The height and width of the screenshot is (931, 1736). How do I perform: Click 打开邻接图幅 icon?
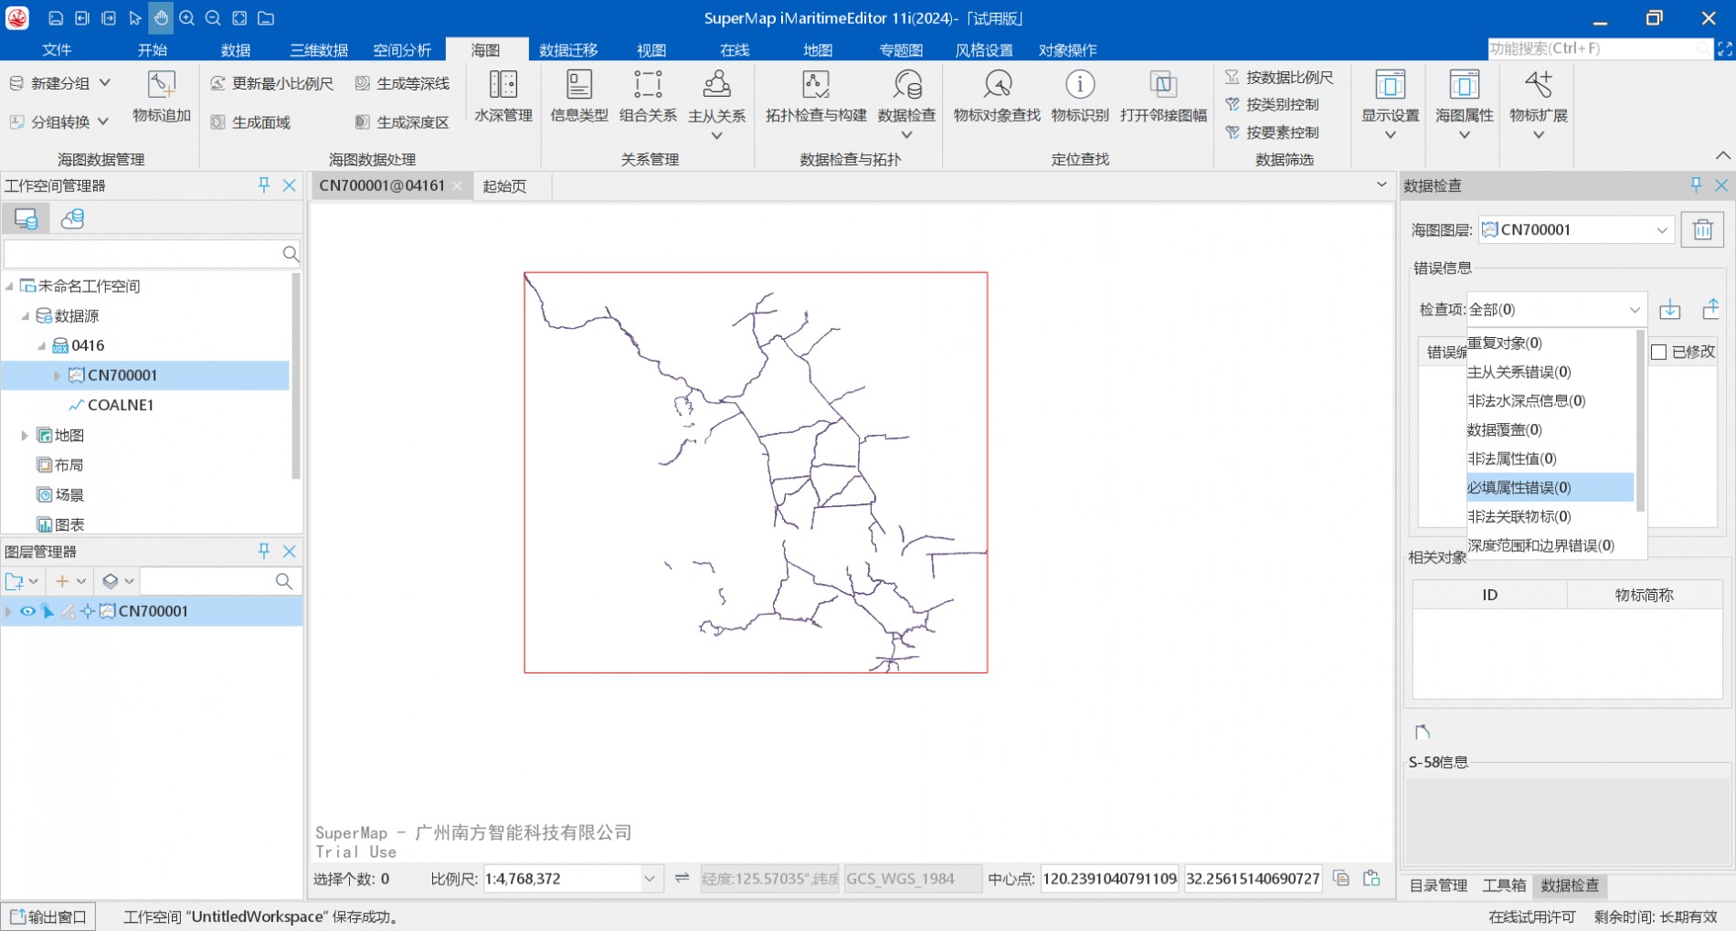1163,96
